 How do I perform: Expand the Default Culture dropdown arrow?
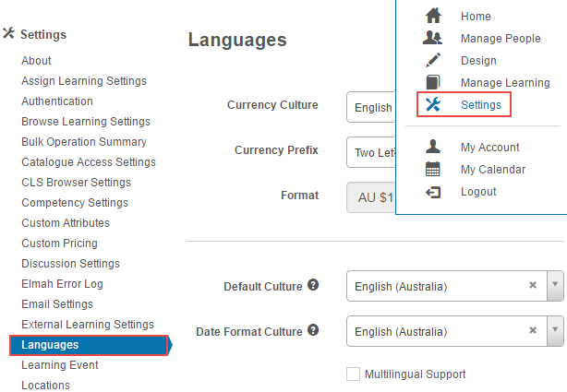pyautogui.click(x=555, y=286)
